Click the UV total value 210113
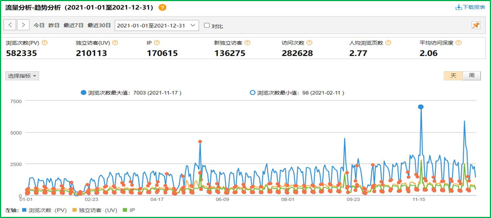 92,53
